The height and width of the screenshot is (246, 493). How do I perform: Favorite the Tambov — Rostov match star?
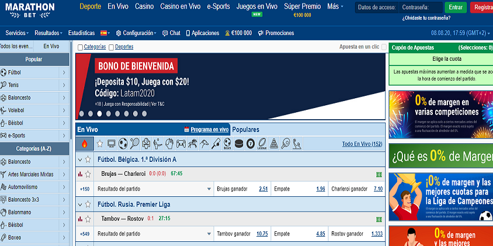click(x=88, y=219)
